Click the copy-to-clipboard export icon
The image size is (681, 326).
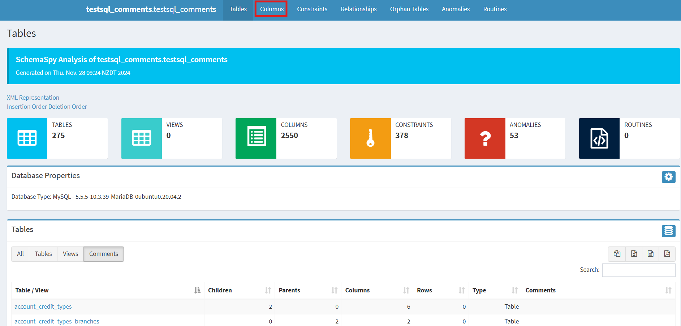(617, 254)
